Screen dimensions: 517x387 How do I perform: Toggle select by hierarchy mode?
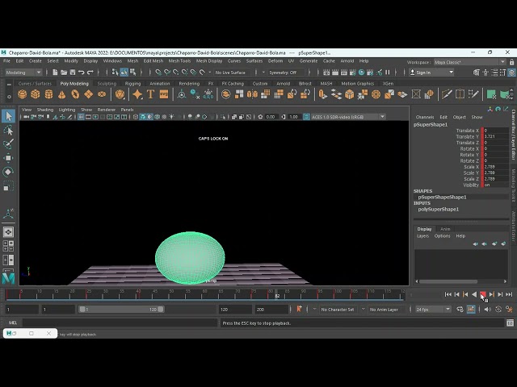[x=115, y=72]
